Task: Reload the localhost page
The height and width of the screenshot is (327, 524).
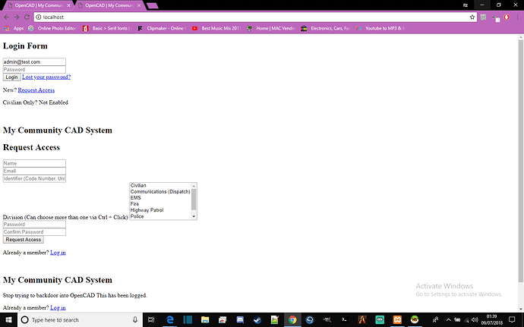Action: pyautogui.click(x=27, y=17)
